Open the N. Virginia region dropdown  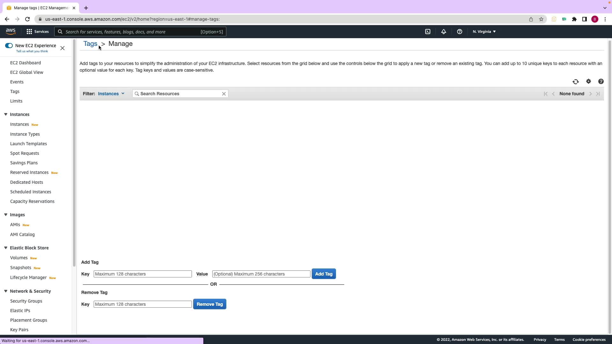click(484, 32)
